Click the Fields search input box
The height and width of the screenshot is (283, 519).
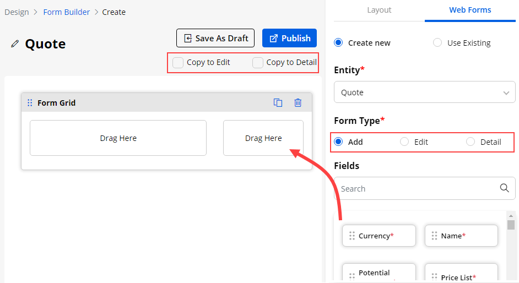click(x=416, y=188)
